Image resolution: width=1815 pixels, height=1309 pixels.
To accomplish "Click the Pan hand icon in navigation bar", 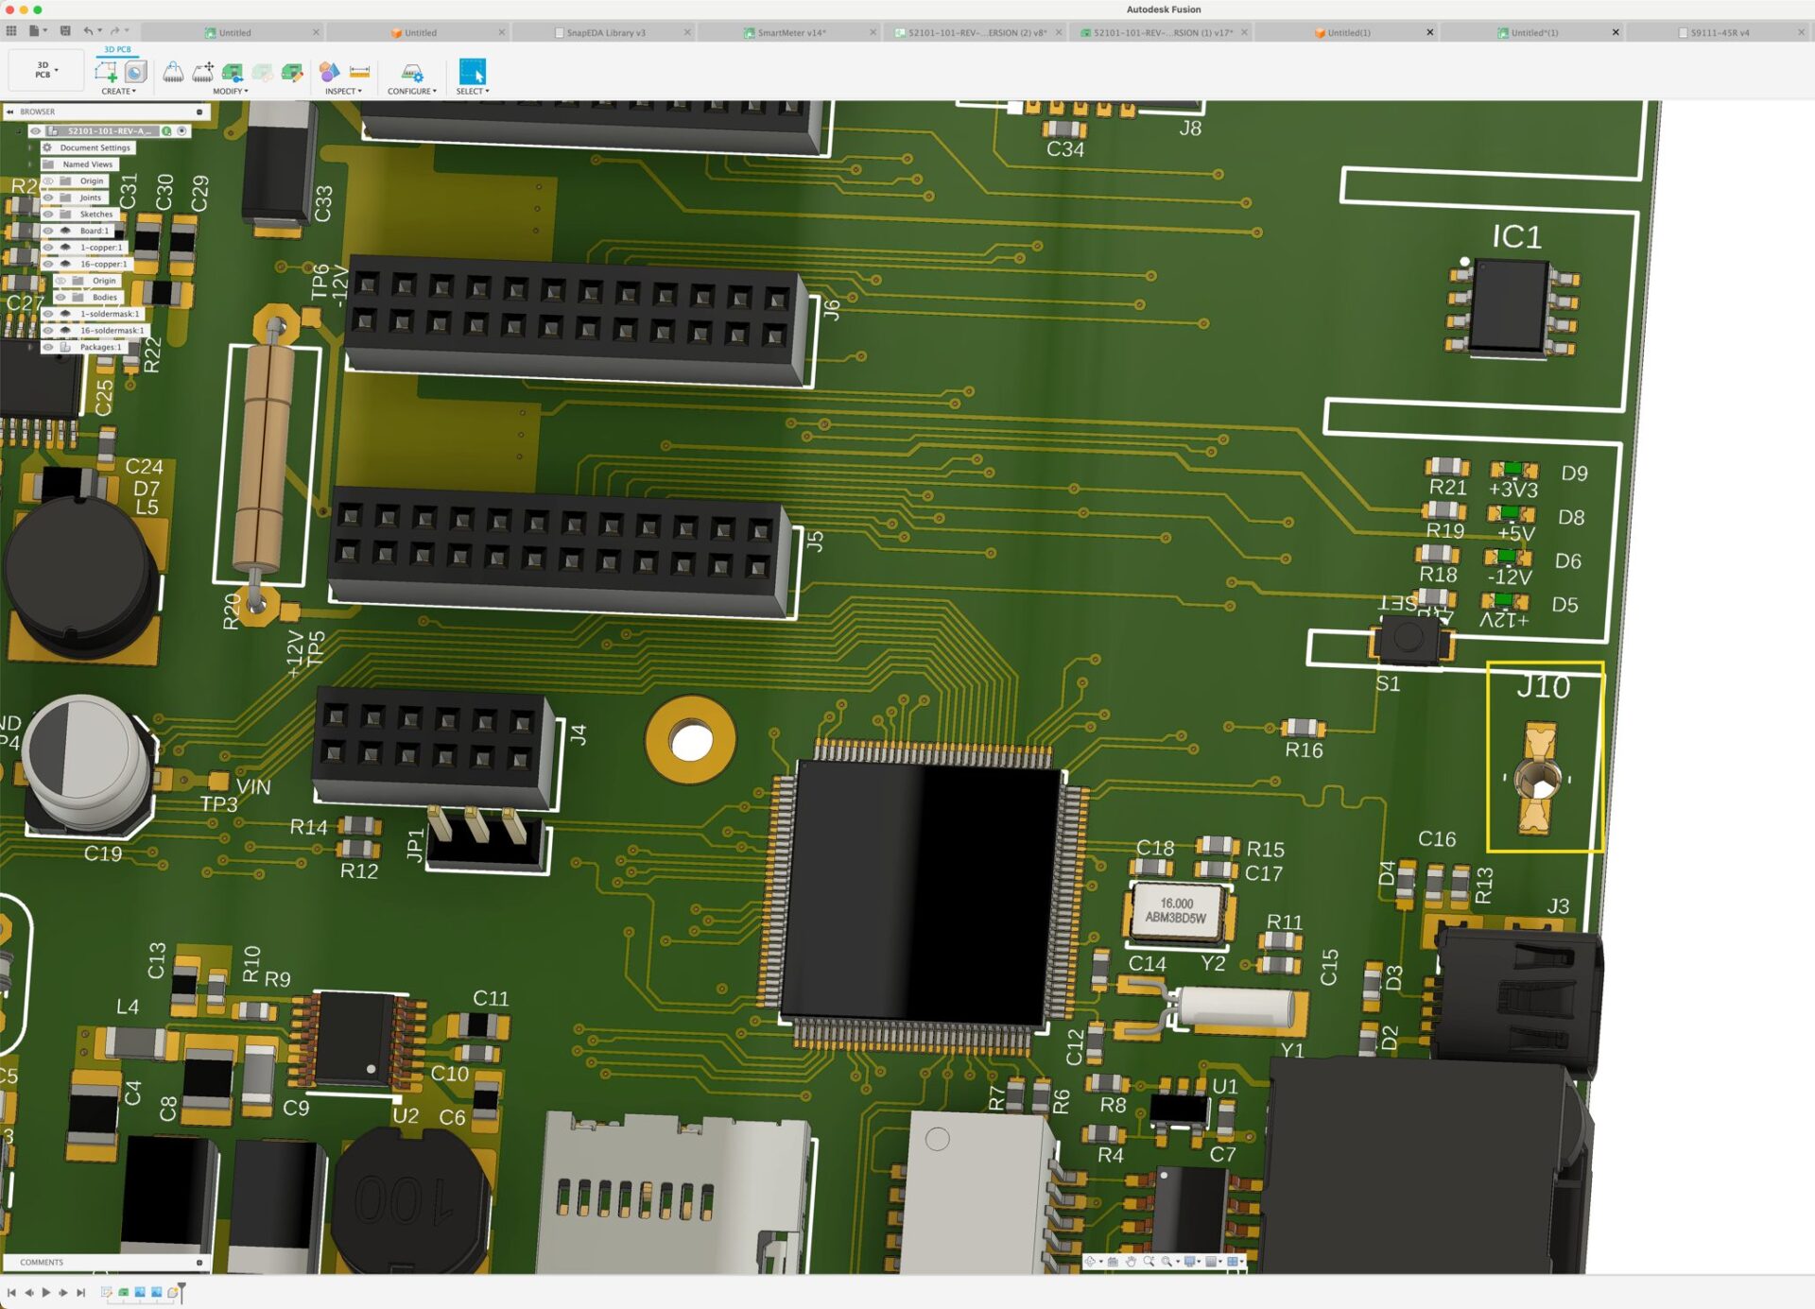I will (1131, 1262).
